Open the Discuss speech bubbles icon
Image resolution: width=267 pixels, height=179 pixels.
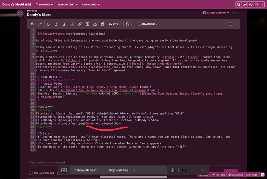tap(245, 5)
